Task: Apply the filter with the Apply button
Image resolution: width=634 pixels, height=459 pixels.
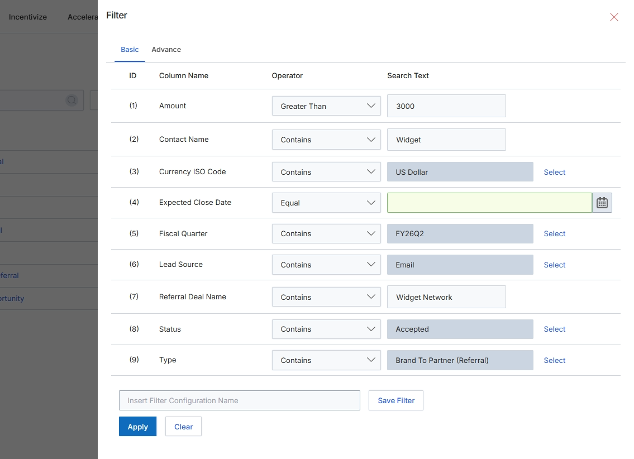Action: click(x=137, y=427)
